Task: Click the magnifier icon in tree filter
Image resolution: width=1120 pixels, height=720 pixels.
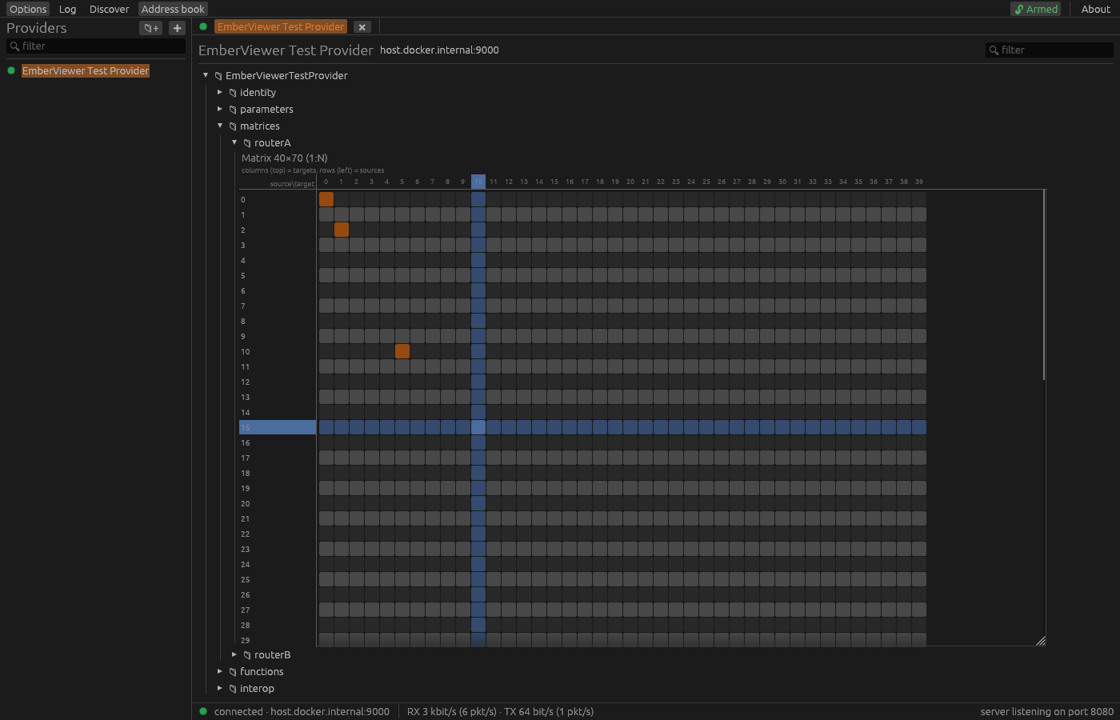Action: tap(994, 50)
